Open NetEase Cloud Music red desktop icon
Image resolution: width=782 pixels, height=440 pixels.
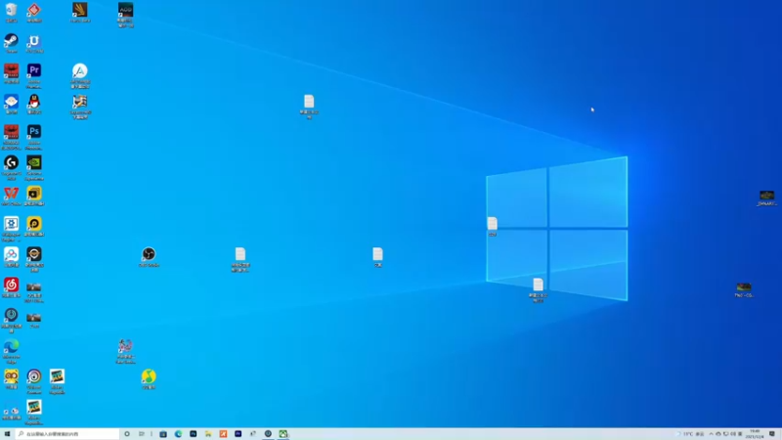tap(11, 287)
